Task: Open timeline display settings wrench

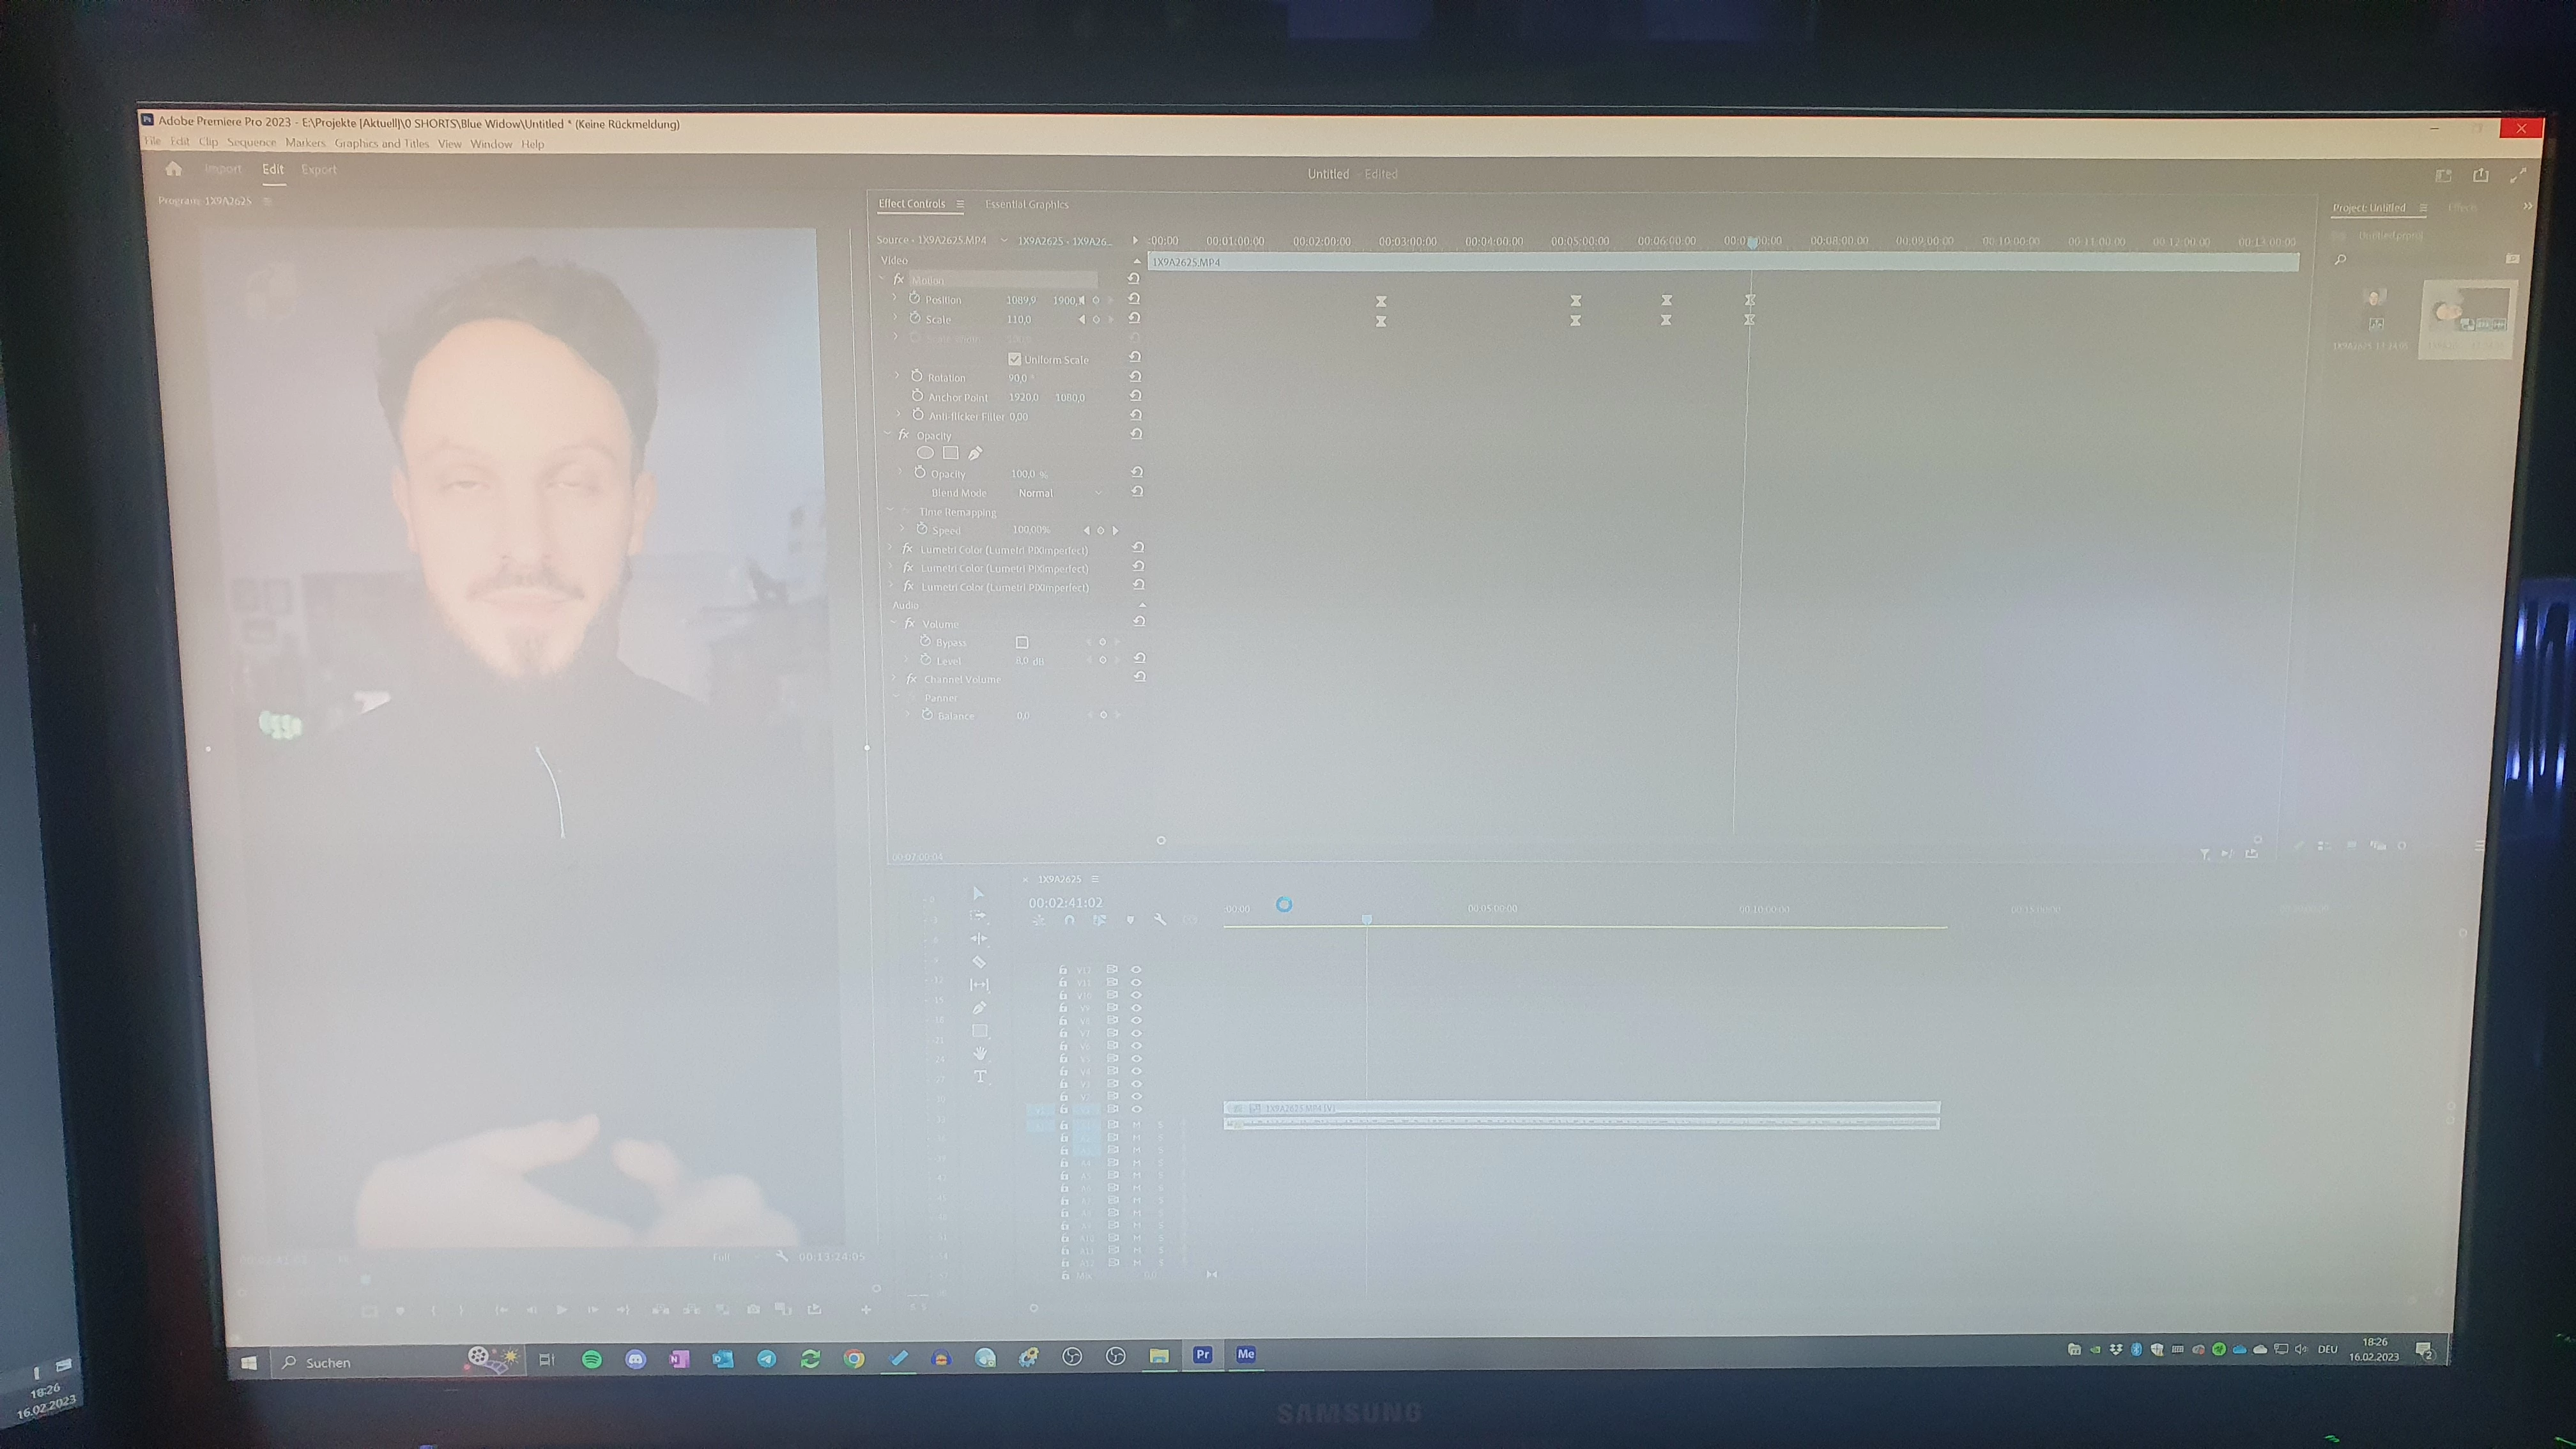Action: pyautogui.click(x=1160, y=920)
